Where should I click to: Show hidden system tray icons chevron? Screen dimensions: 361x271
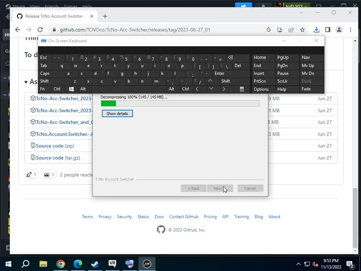(x=298, y=264)
